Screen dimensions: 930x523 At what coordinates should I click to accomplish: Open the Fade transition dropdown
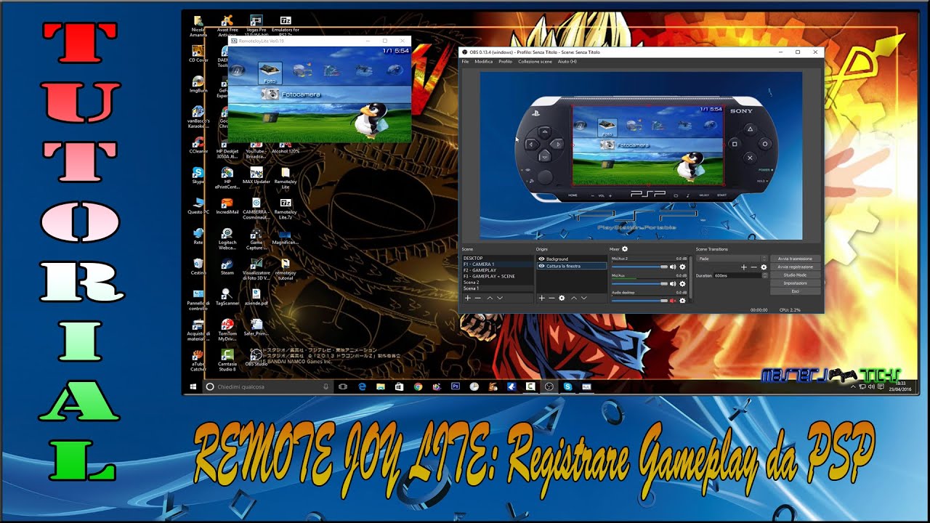click(x=731, y=259)
